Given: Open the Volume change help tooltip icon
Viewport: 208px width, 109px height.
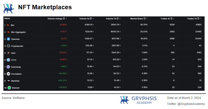Looking at the screenshot, I should 64,19.
